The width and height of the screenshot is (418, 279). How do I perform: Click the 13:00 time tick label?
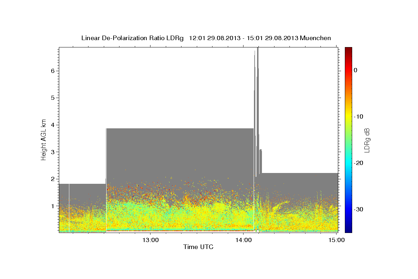coord(151,240)
